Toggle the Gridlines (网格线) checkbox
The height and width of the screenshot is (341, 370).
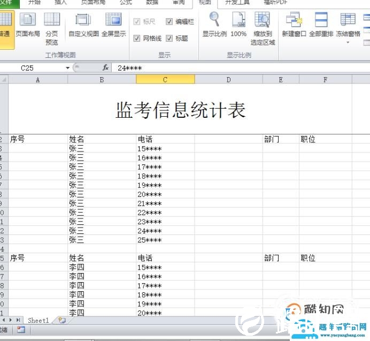pos(137,39)
